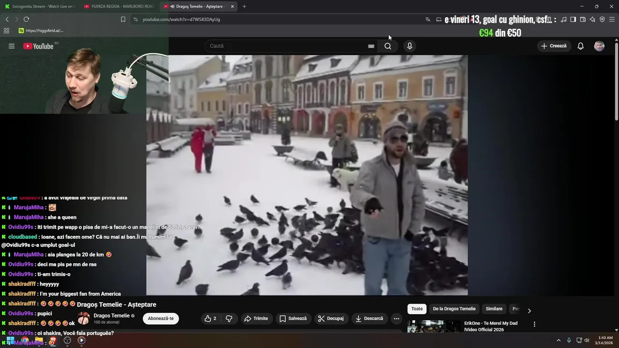Open the YouTube guide hamburger menu
This screenshot has width=619, height=348.
click(12, 46)
